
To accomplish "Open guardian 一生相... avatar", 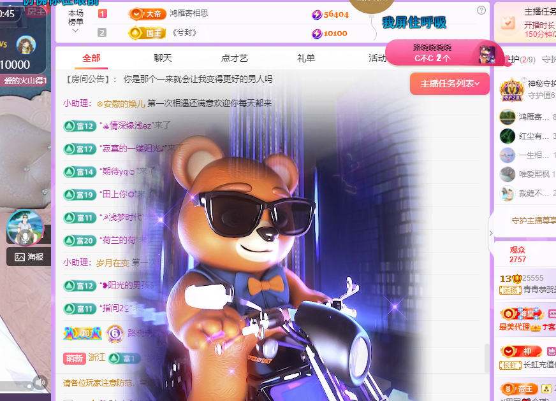I will tap(508, 155).
